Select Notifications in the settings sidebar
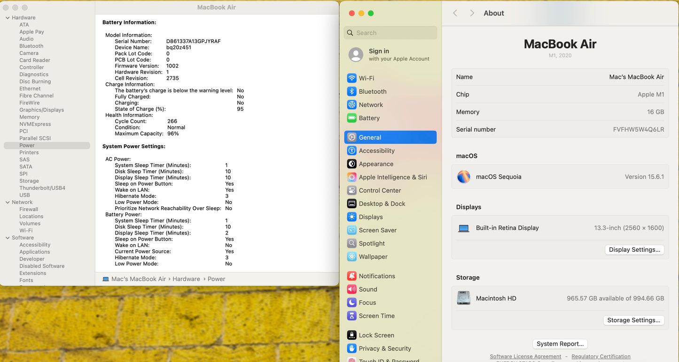The image size is (679, 362). pos(377,276)
